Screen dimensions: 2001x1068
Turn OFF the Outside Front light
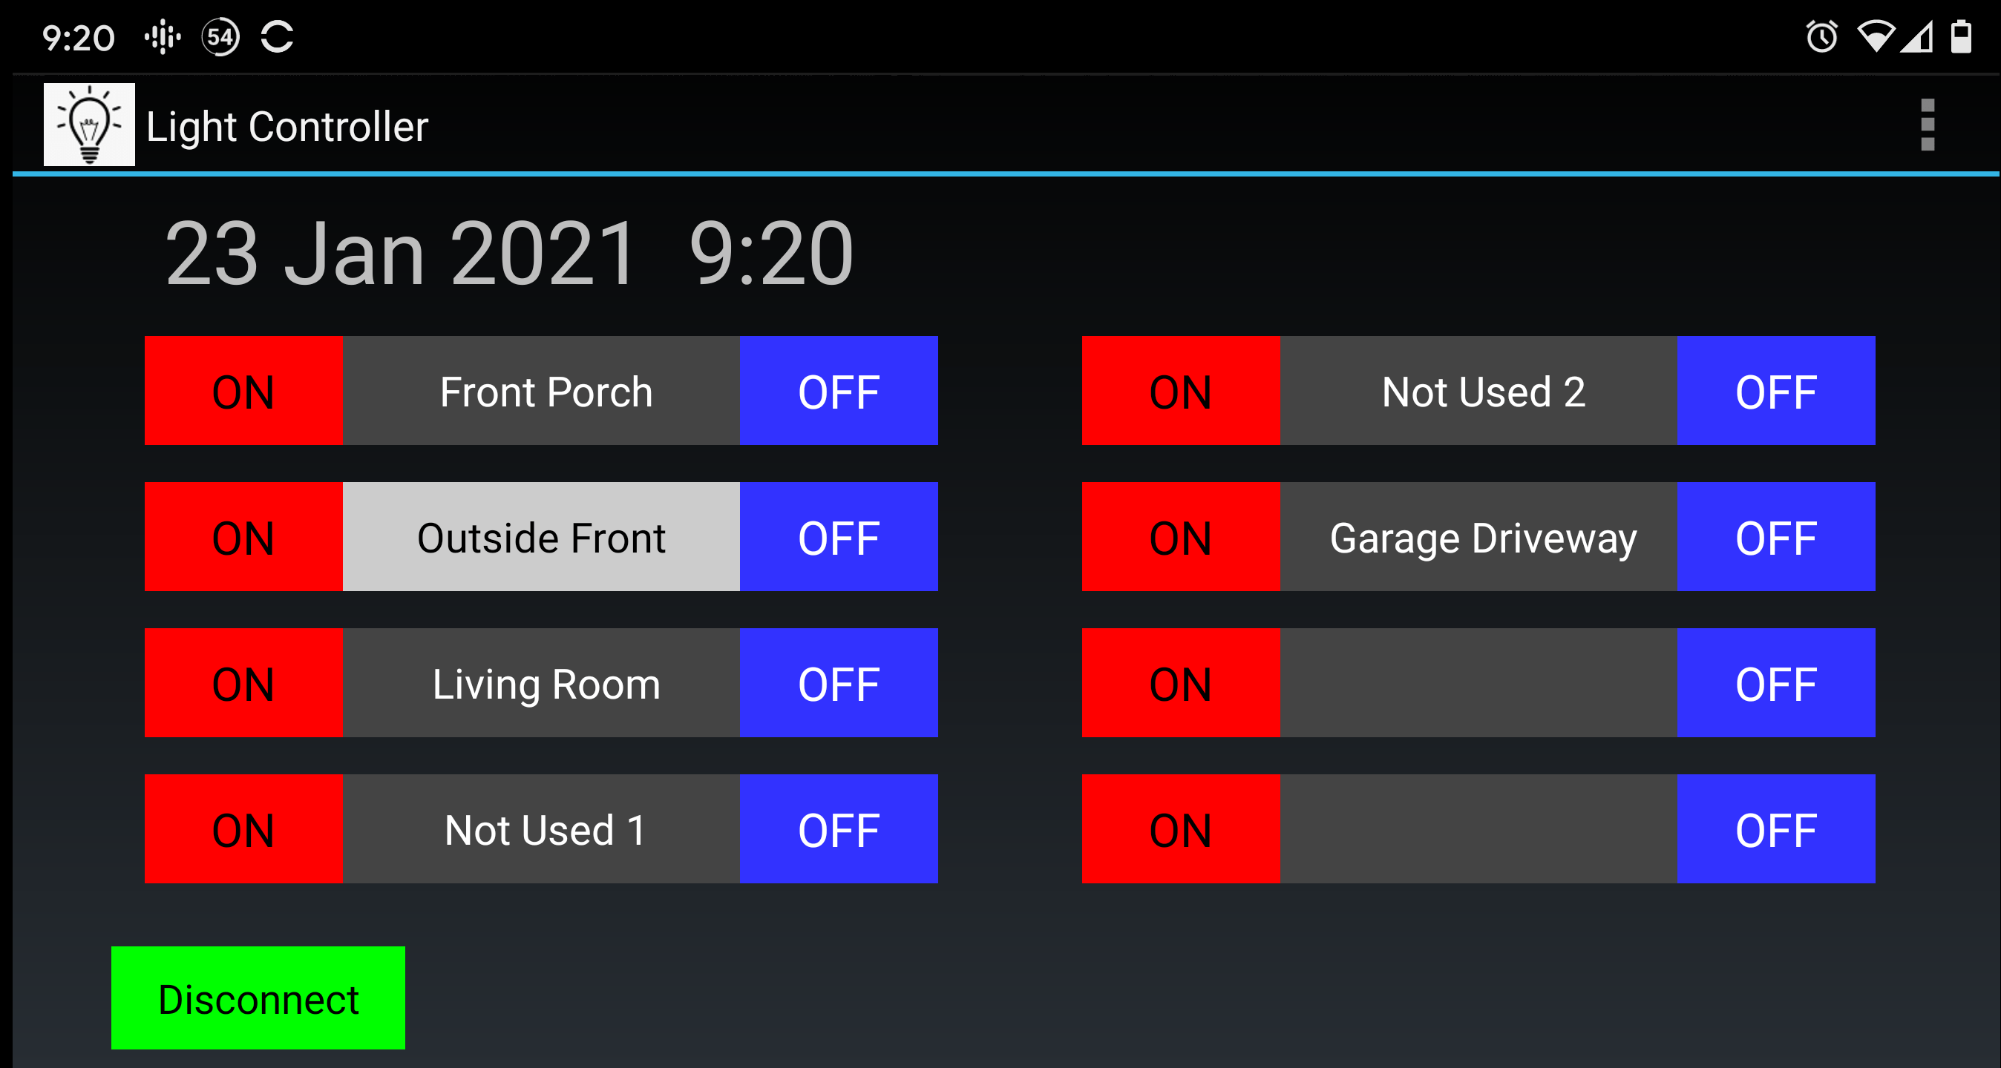(x=839, y=536)
